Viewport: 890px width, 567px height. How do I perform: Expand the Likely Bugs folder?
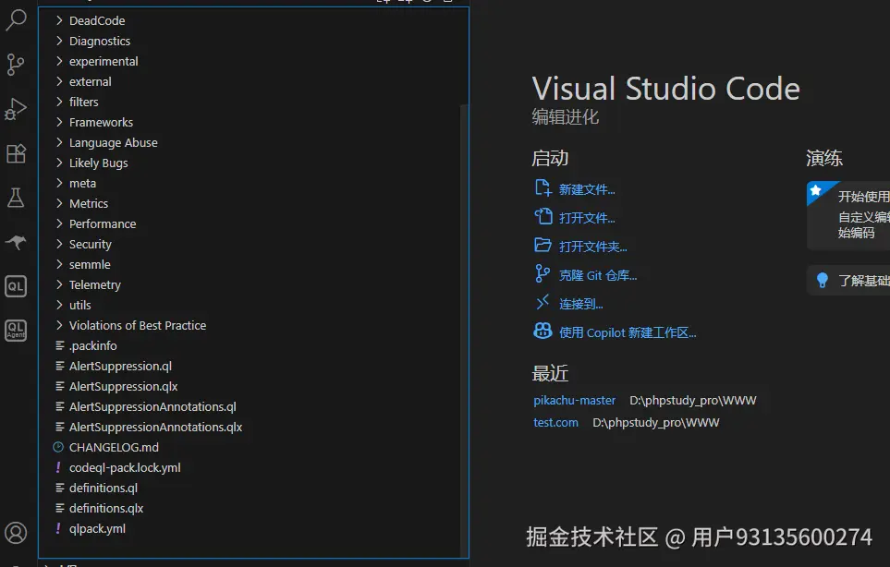[59, 163]
